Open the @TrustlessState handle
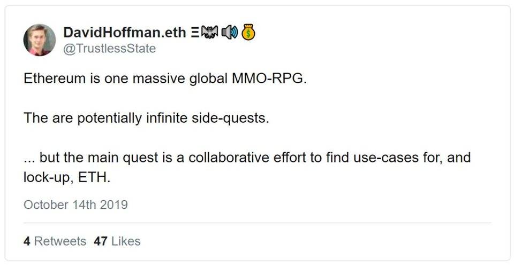 pyautogui.click(x=109, y=49)
